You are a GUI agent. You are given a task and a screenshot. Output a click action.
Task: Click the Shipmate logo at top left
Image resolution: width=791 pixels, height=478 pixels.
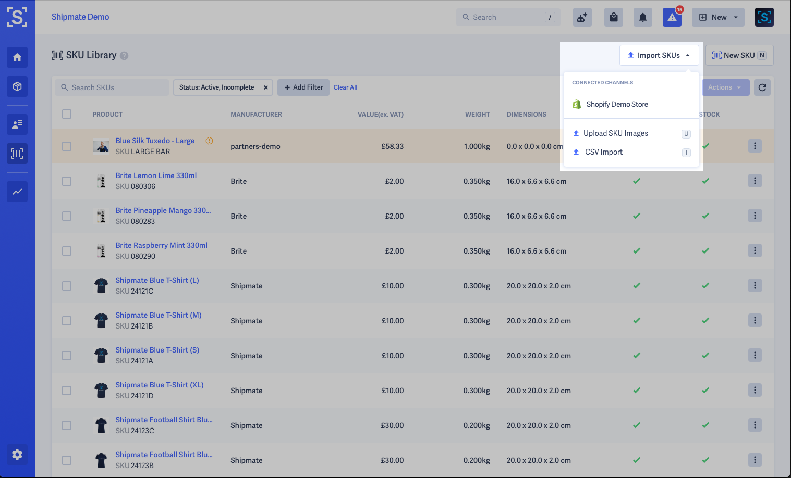point(17,17)
